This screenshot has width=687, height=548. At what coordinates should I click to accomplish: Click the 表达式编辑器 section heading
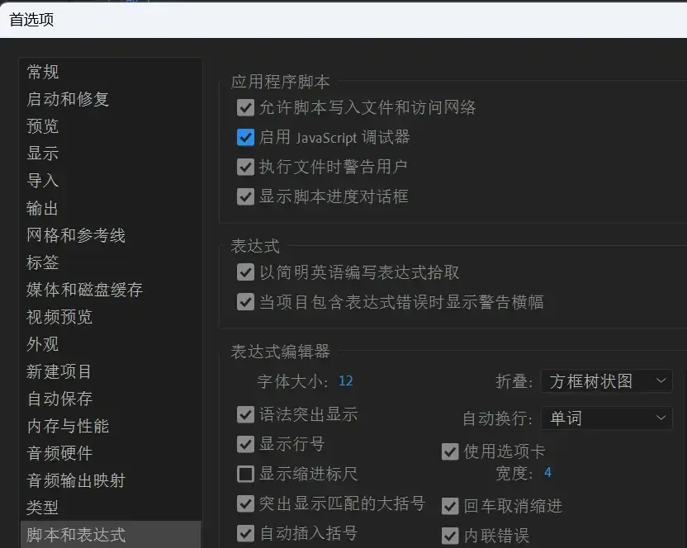pos(281,352)
